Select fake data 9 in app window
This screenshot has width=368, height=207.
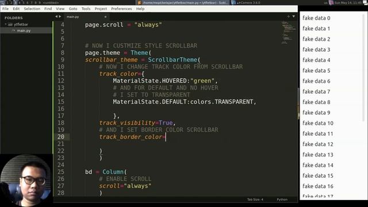point(316,113)
